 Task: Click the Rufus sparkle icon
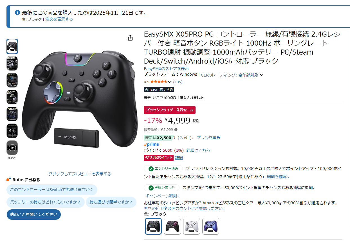point(9,180)
